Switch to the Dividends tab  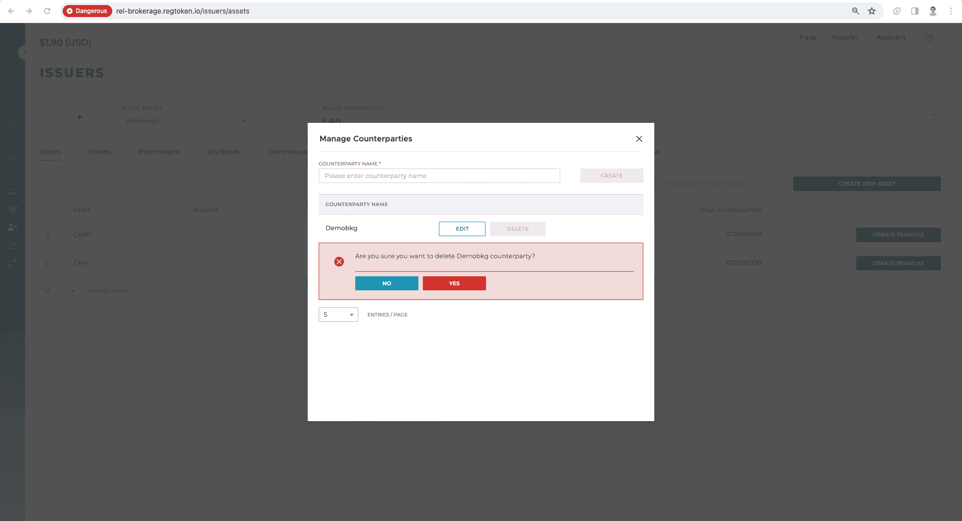click(x=224, y=152)
